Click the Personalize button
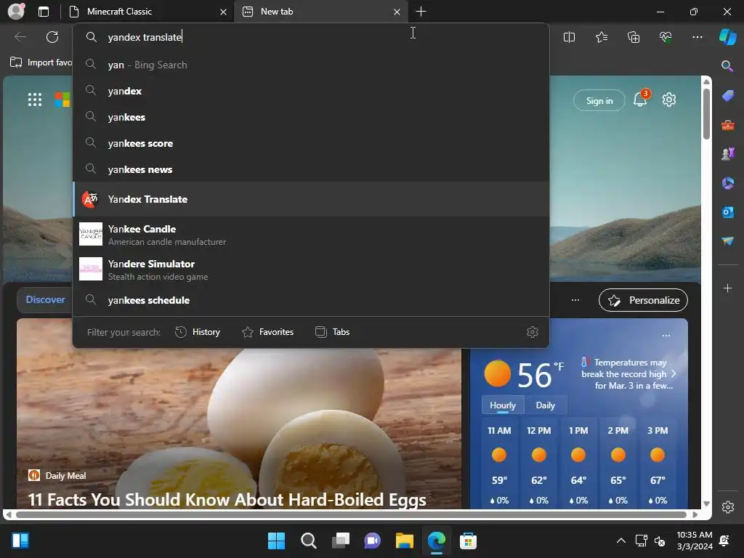The width and height of the screenshot is (744, 558). click(x=643, y=300)
